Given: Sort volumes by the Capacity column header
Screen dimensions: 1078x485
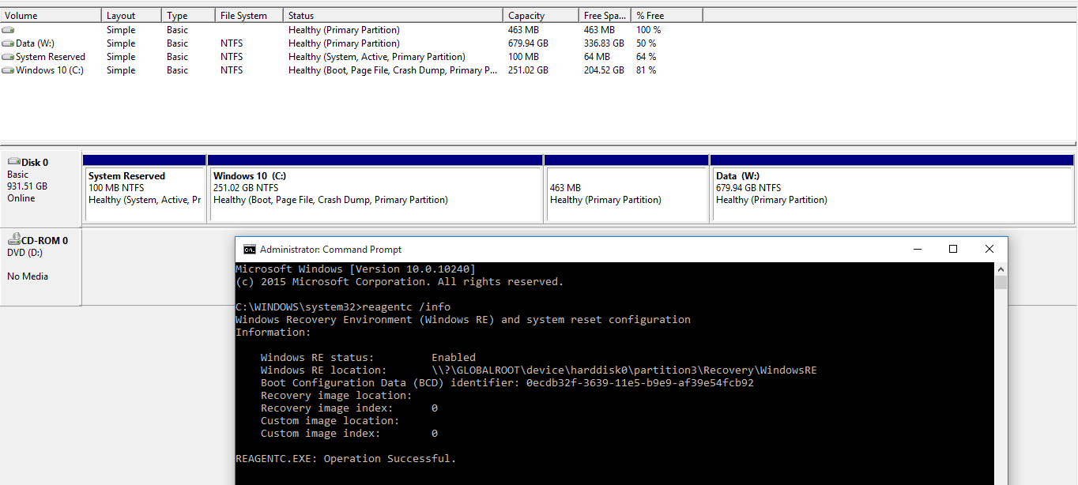Looking at the screenshot, I should tap(540, 16).
